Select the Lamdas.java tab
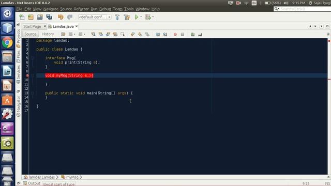The width and height of the screenshot is (331, 186). [x=63, y=26]
